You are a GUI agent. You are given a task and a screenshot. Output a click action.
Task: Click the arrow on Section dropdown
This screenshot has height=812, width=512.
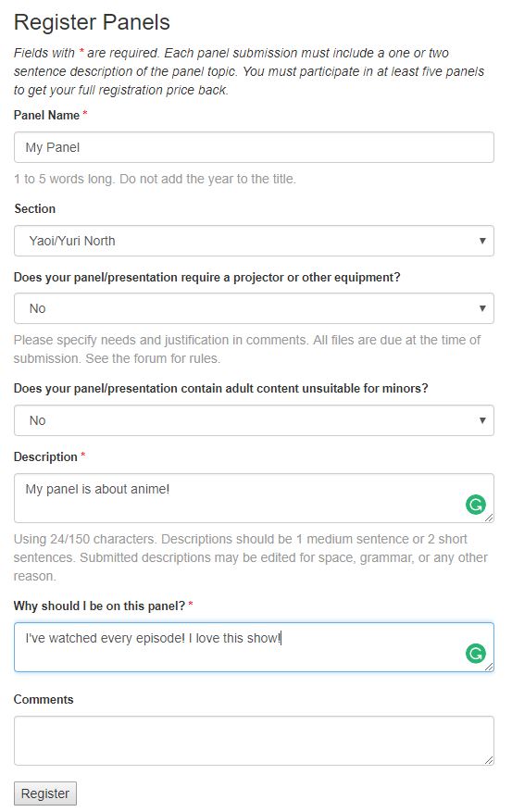coord(482,241)
